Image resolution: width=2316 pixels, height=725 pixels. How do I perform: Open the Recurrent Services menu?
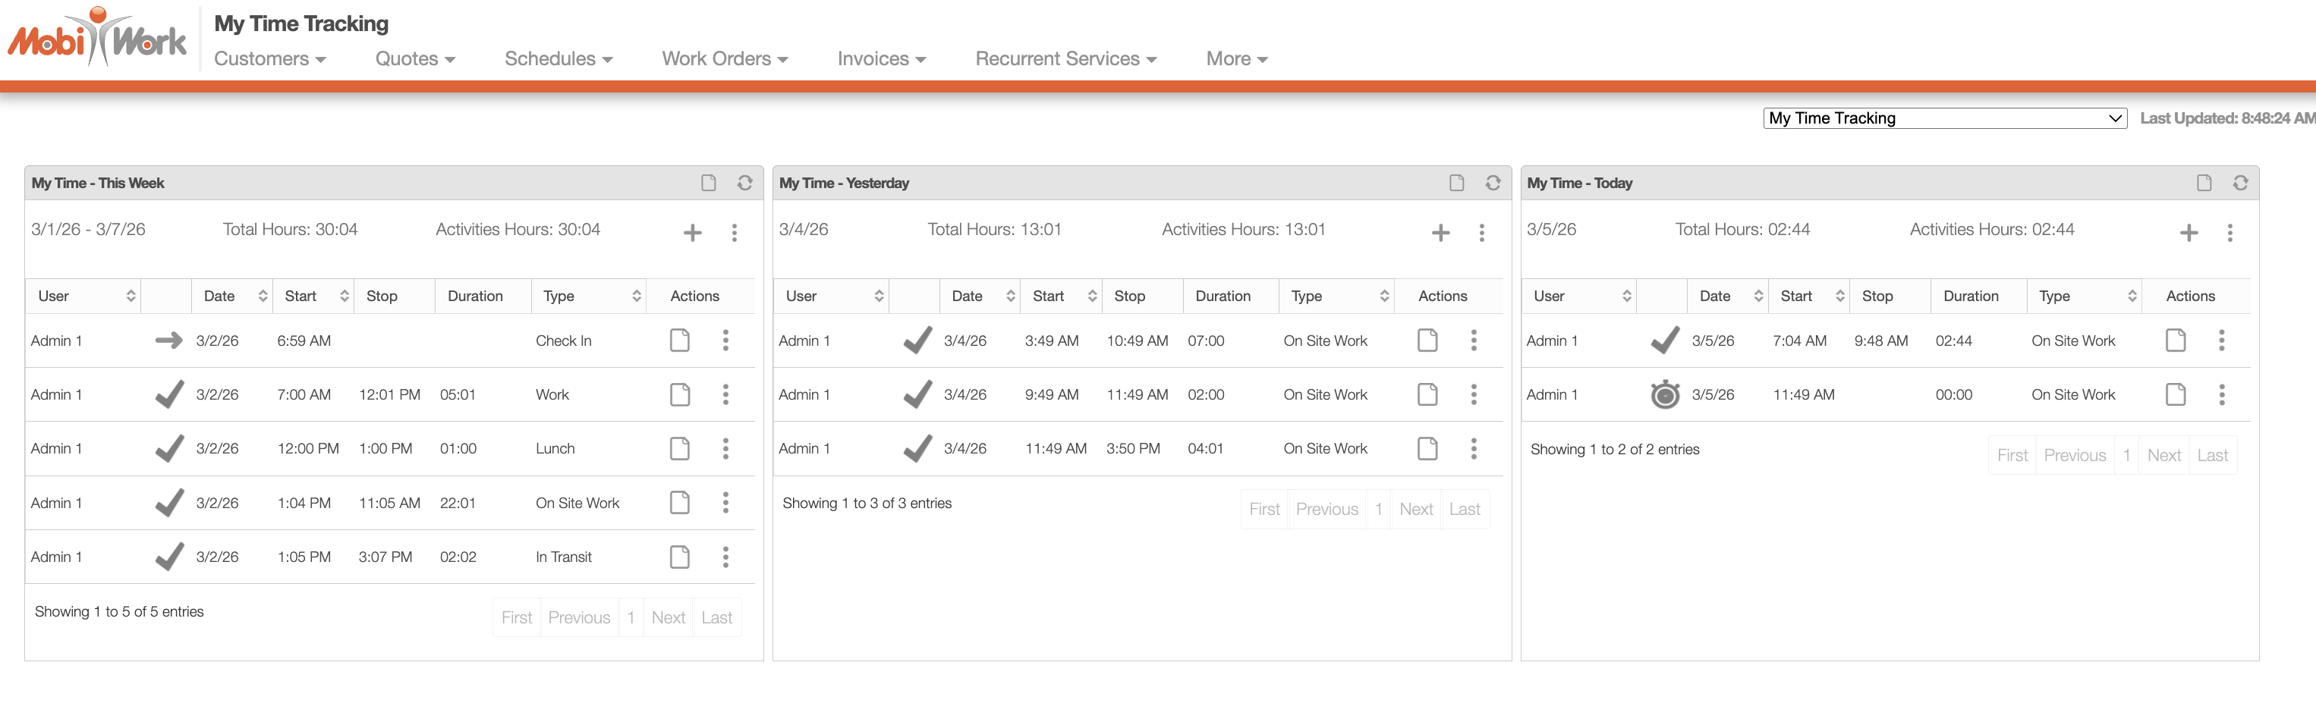coord(1065,59)
